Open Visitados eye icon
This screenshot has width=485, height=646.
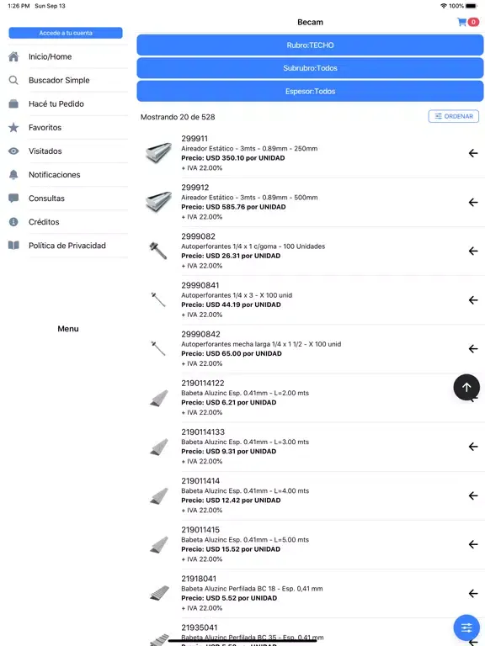pyautogui.click(x=13, y=151)
